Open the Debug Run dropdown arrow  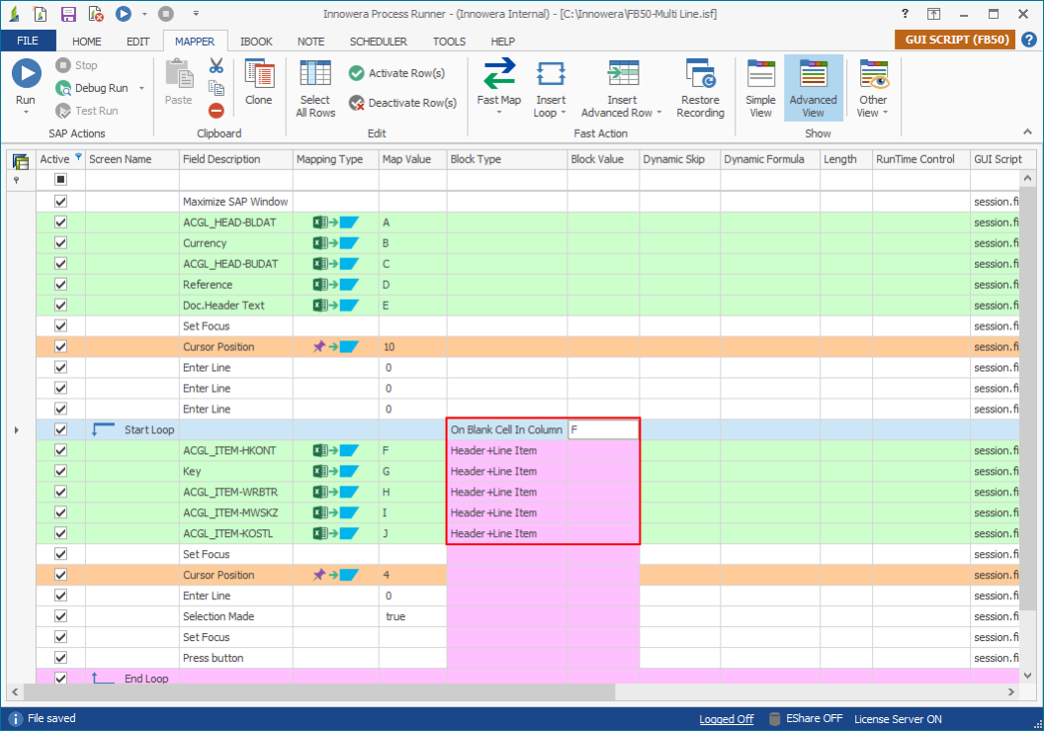[141, 88]
